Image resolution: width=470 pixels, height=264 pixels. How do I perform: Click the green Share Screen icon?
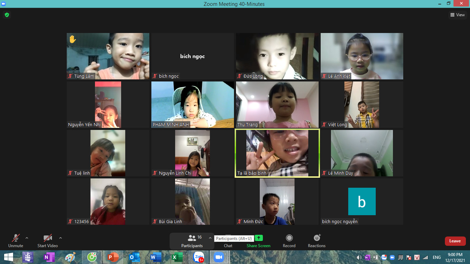(258, 238)
